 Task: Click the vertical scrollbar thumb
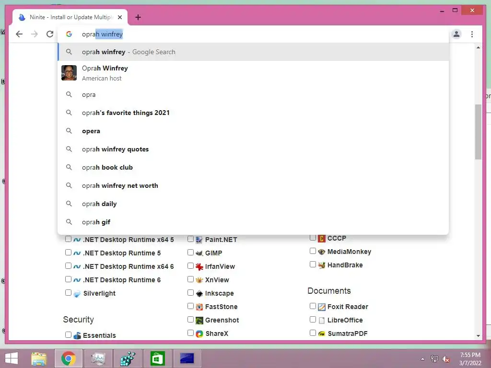(x=478, y=132)
